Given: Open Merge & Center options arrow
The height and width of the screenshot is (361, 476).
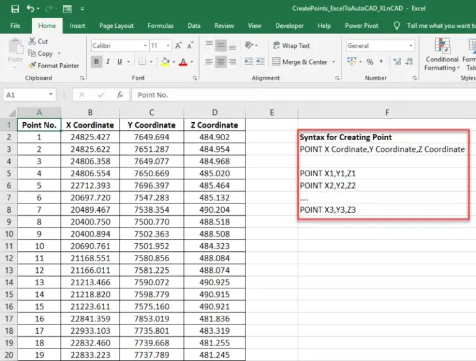Looking at the screenshot, I should [333, 62].
